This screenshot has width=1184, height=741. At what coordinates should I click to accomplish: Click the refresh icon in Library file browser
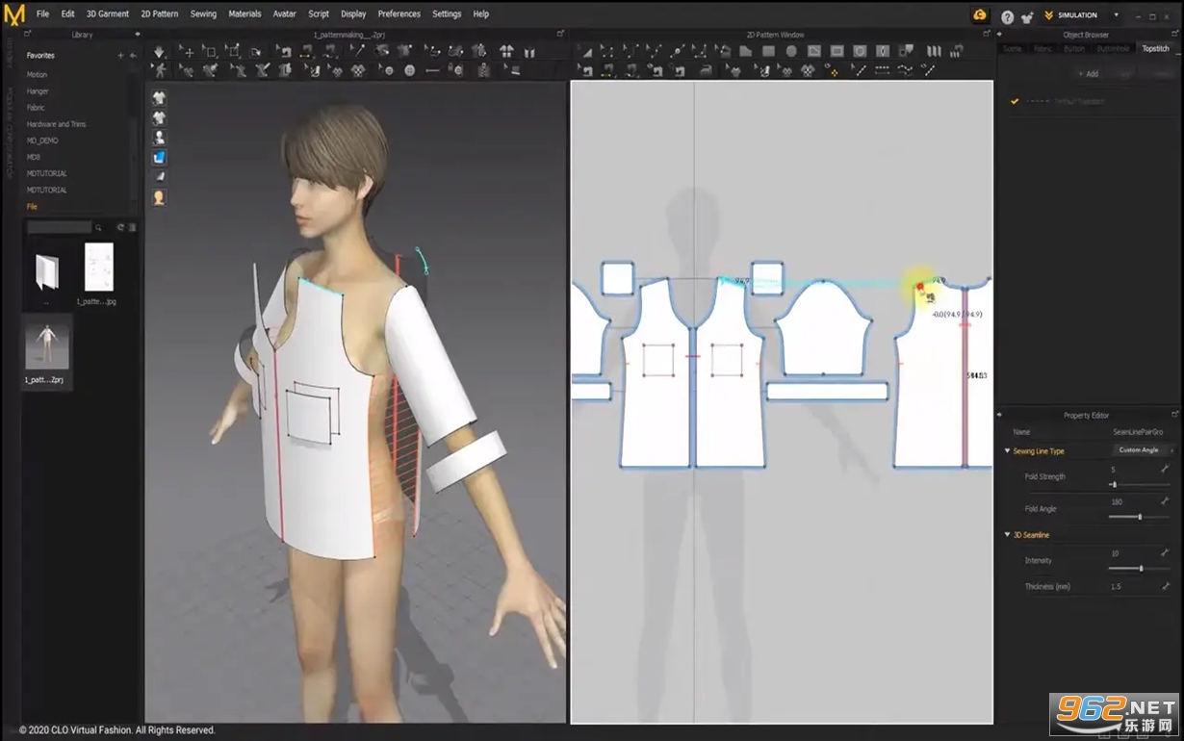coord(120,227)
